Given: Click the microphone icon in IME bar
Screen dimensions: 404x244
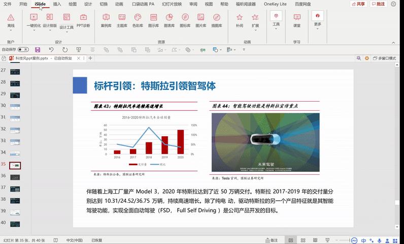Looking at the screenshot, I should click(379, 240).
